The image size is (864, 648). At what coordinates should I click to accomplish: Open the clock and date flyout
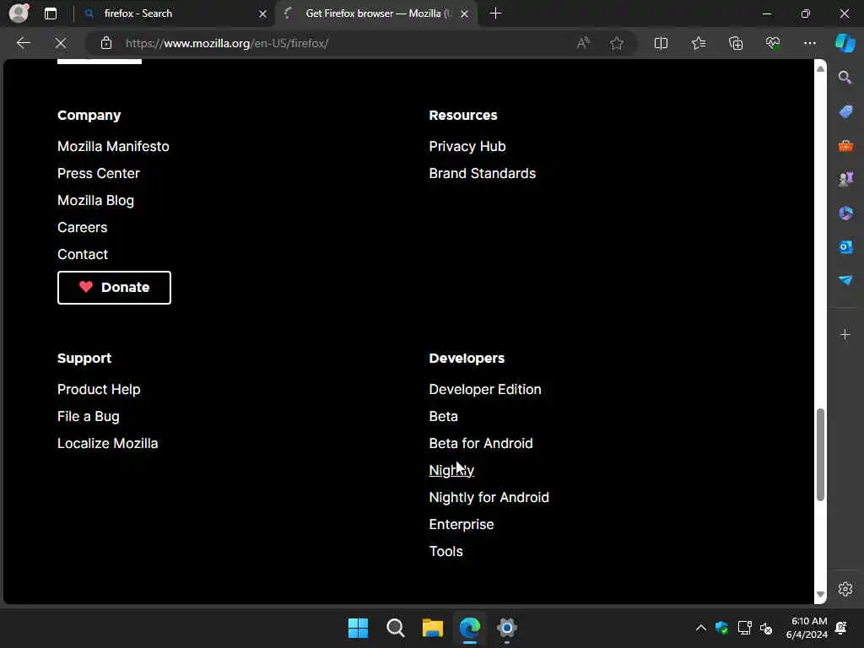pos(807,628)
